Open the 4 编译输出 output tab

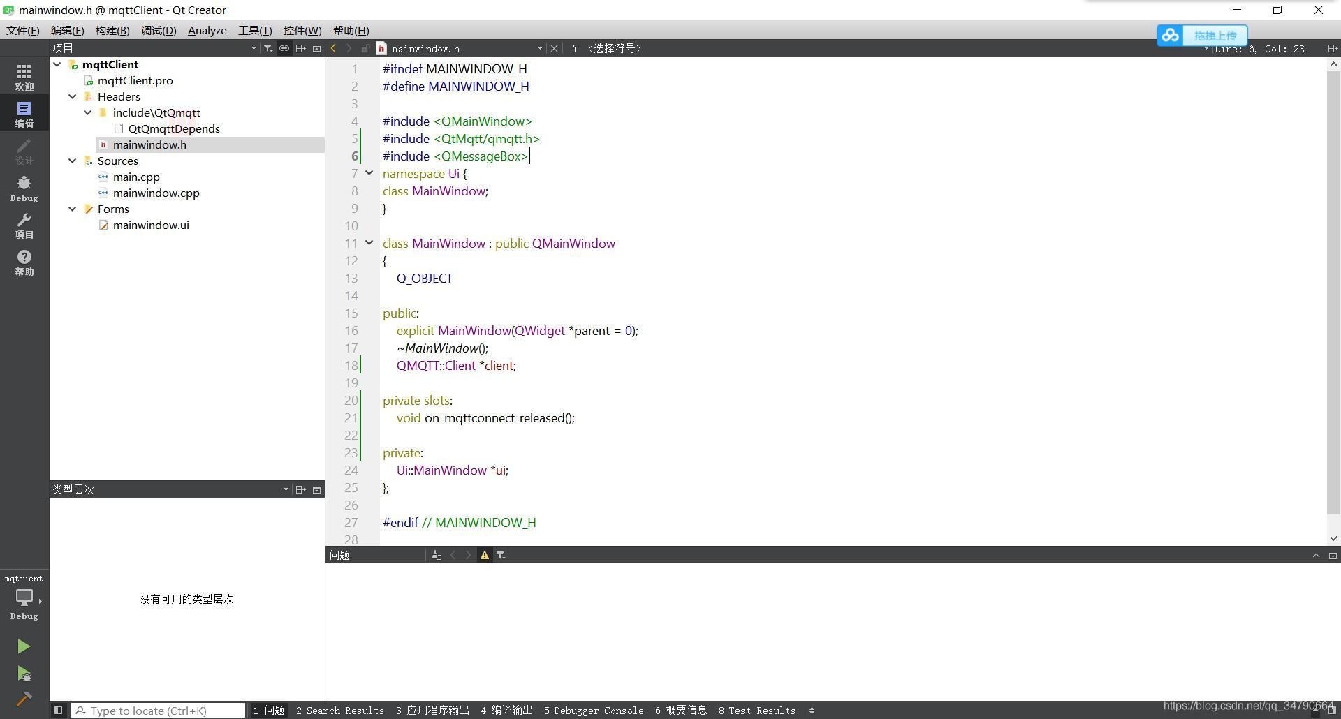point(506,710)
